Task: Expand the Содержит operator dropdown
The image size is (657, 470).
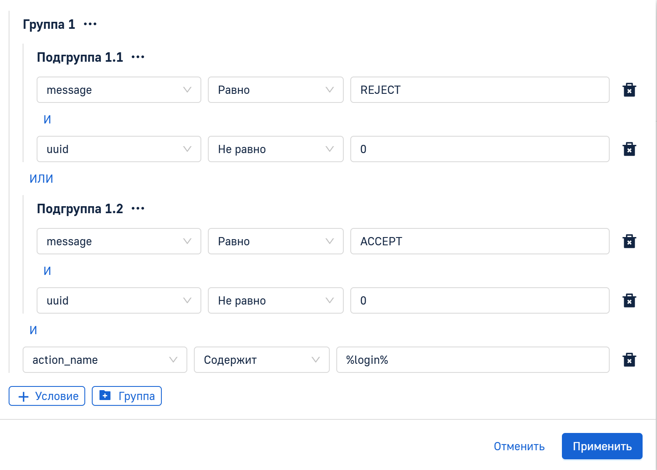Action: click(261, 360)
